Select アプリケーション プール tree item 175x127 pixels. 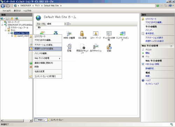20,28
